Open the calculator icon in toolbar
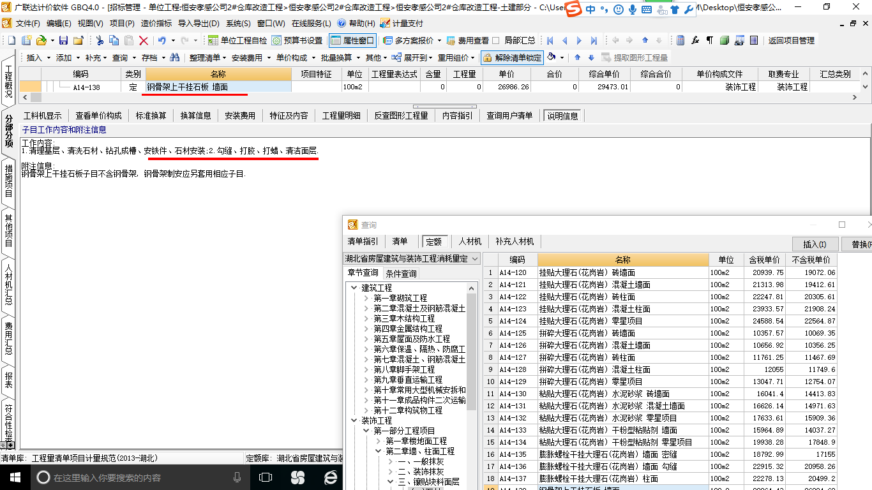 (x=680, y=40)
